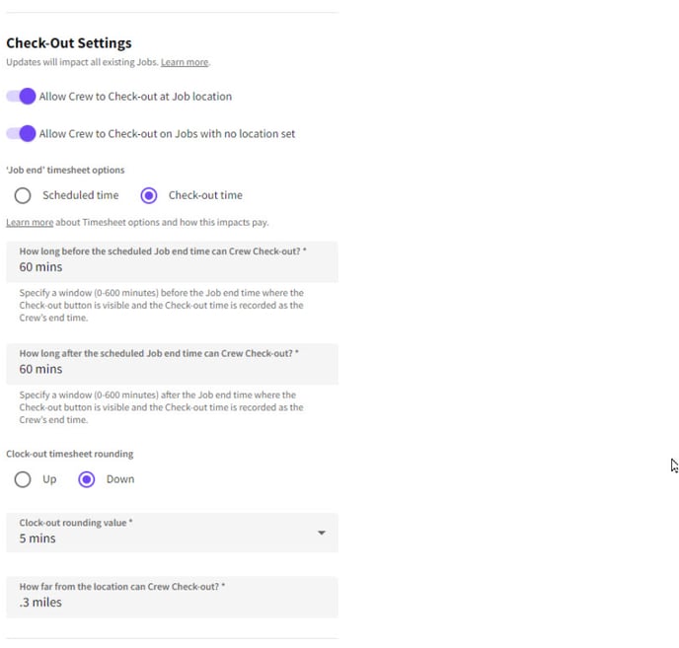Image resolution: width=679 pixels, height=648 pixels.
Task: Choose Up radio for clock-out rounding
Action: (x=23, y=479)
